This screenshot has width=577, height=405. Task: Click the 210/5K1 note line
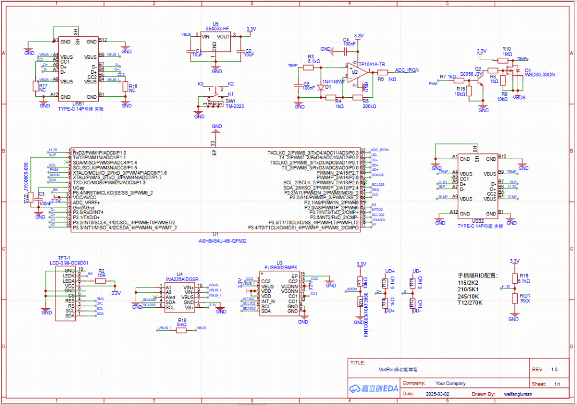pos(467,290)
